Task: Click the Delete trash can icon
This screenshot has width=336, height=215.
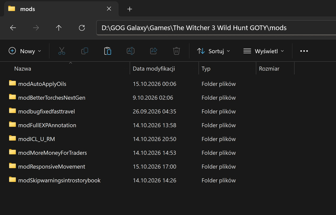Action: point(177,51)
